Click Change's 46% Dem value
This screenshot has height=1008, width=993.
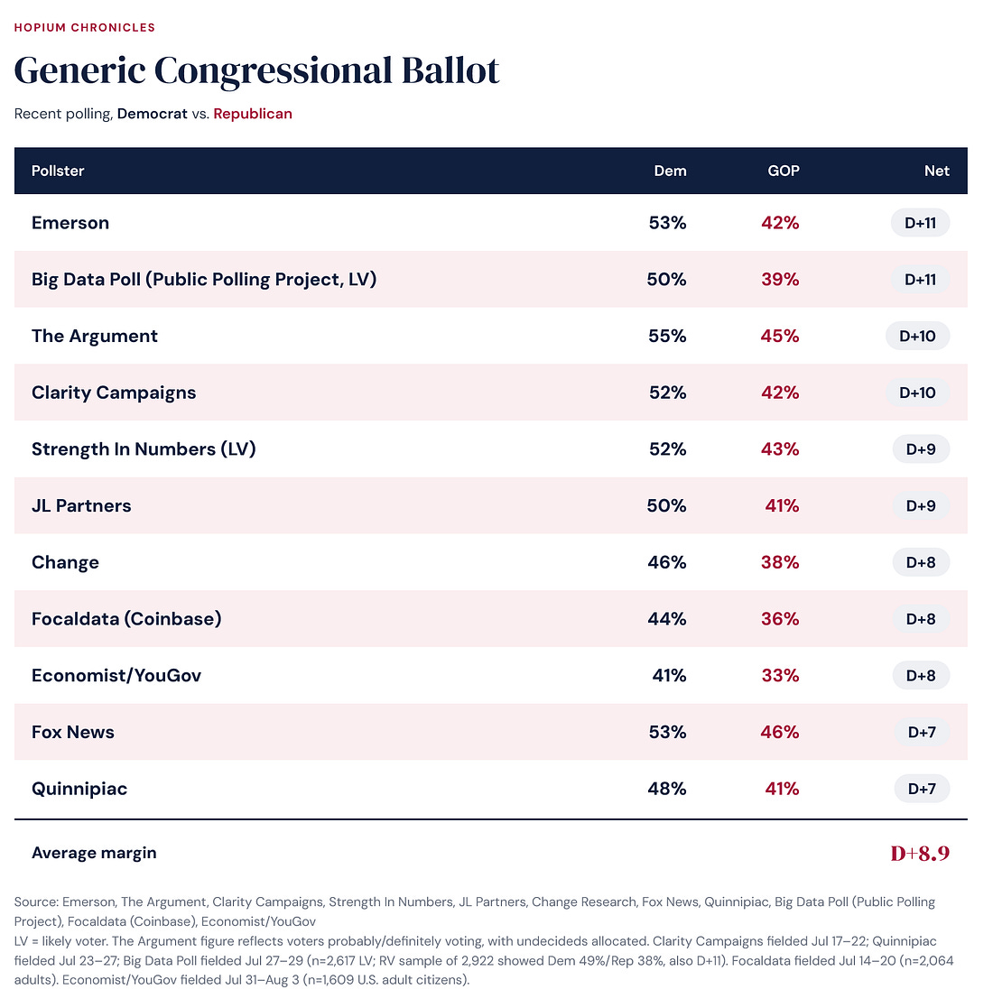(x=667, y=562)
